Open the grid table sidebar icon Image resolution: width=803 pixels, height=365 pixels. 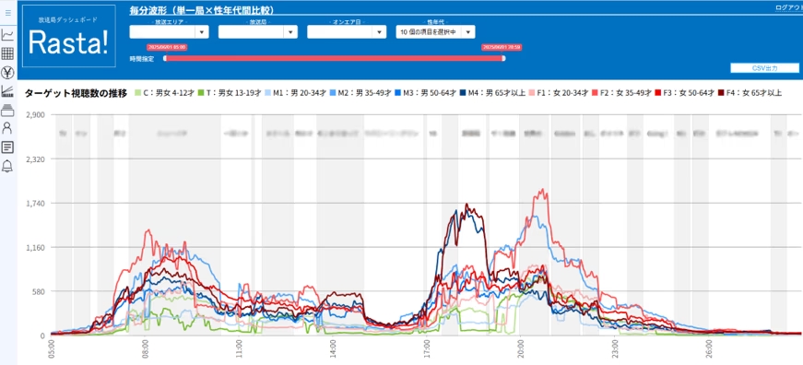click(x=7, y=53)
